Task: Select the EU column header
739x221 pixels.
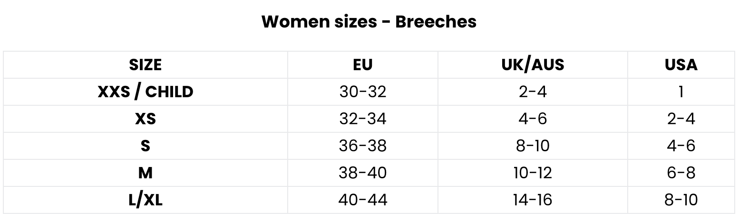Action: [x=363, y=64]
